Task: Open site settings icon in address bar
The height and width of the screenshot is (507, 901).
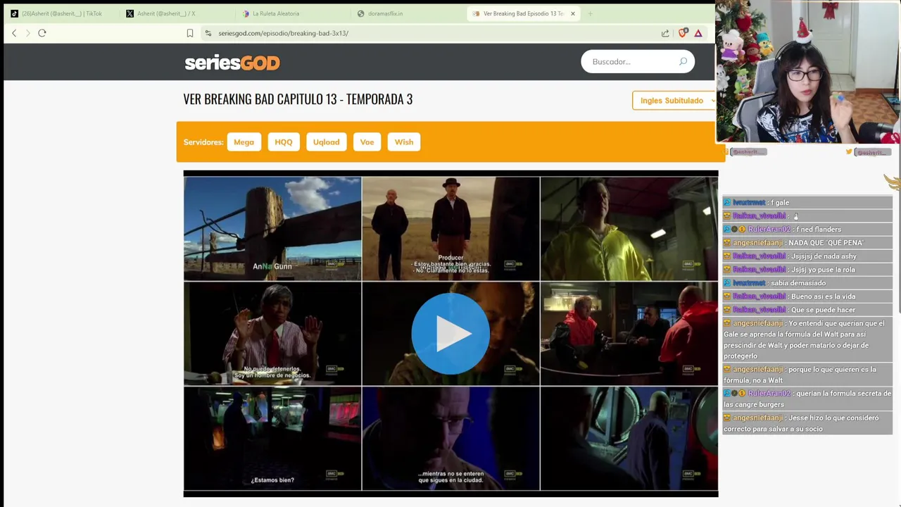Action: (208, 33)
